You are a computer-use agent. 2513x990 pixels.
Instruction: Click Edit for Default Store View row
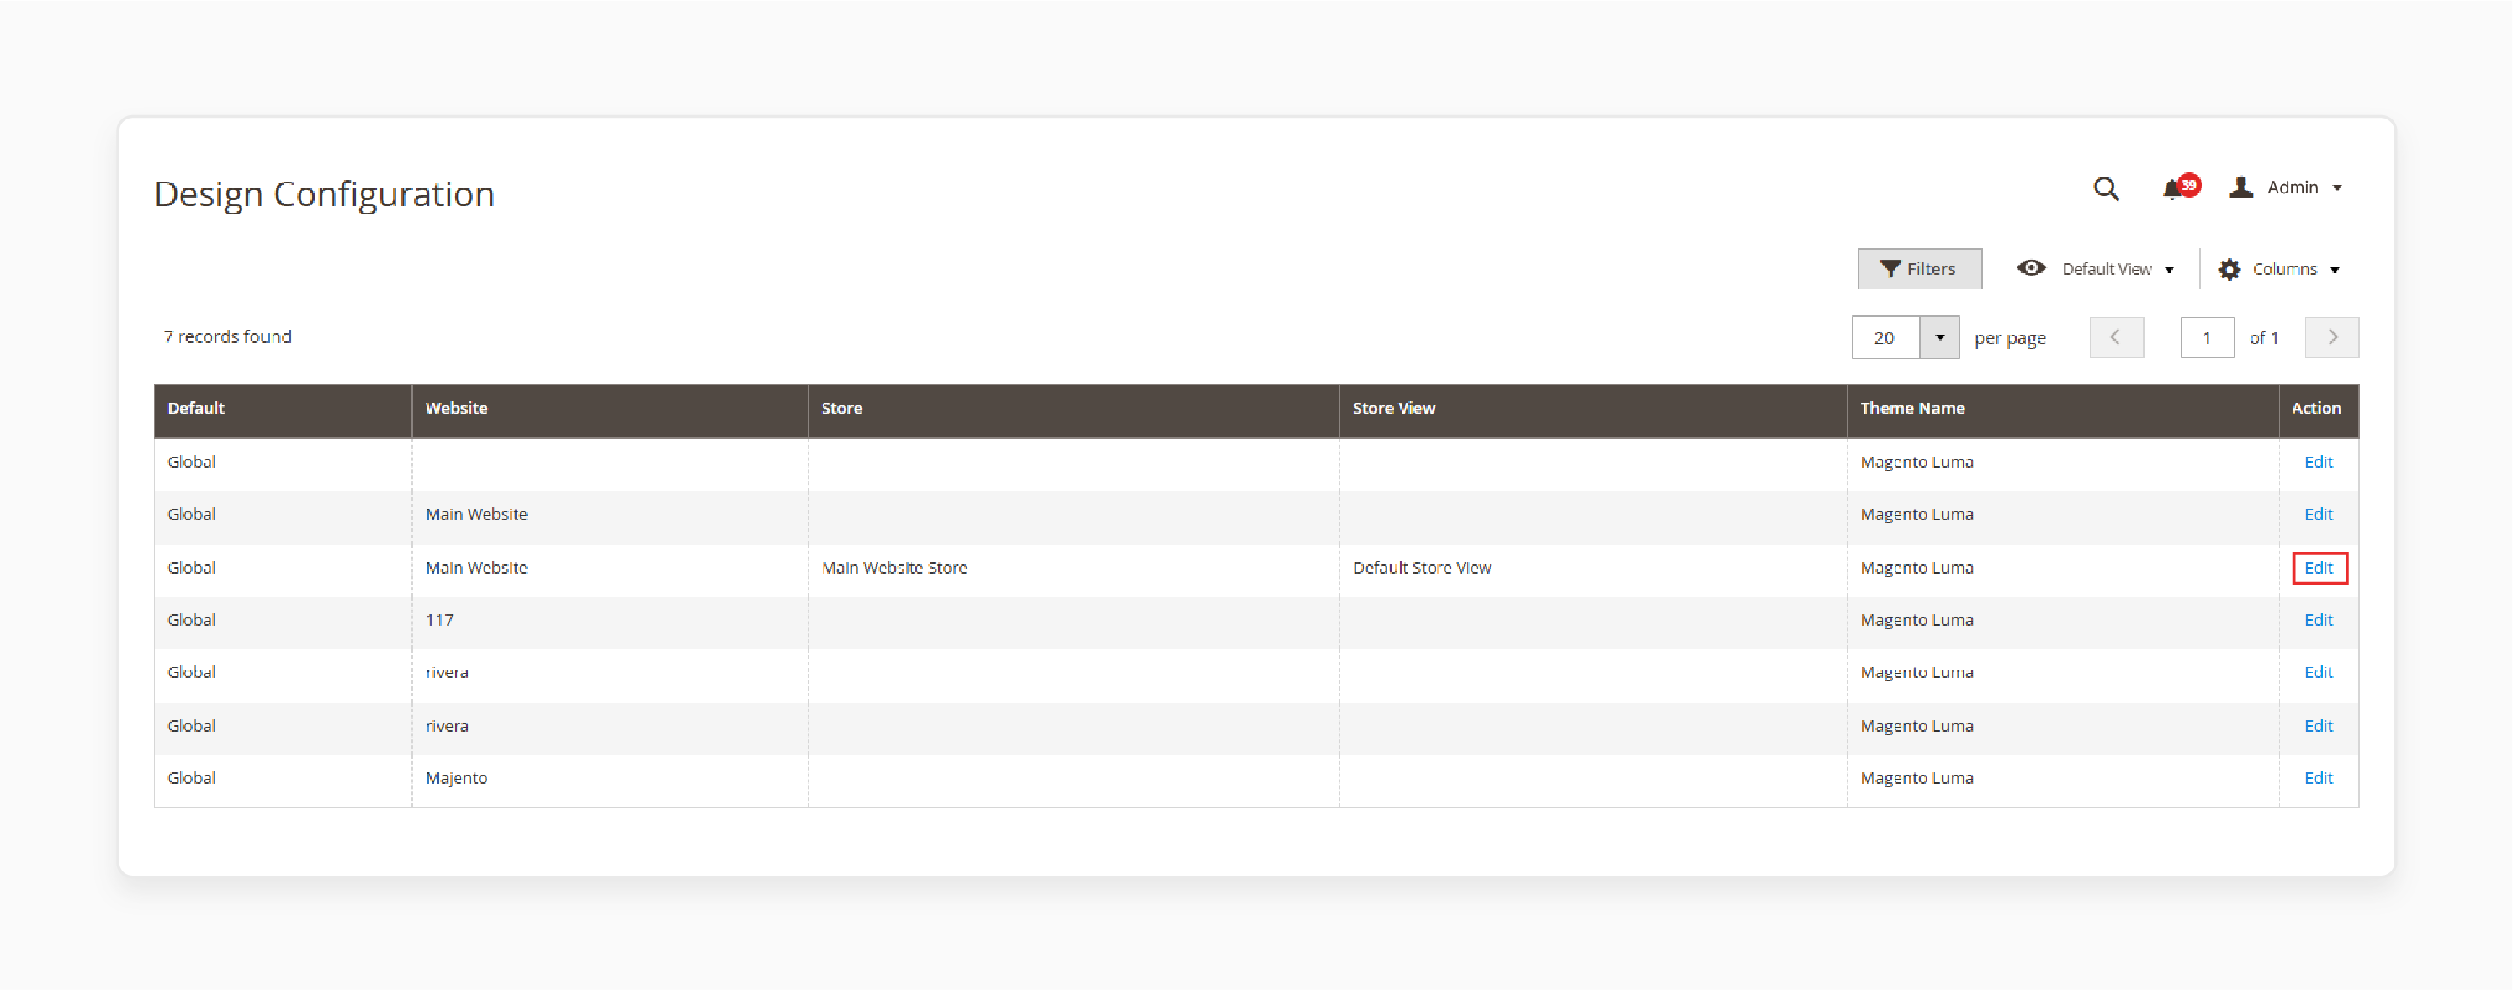[2318, 568]
